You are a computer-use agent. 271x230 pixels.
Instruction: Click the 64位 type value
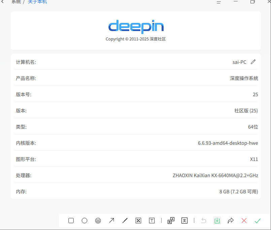pyautogui.click(x=253, y=127)
